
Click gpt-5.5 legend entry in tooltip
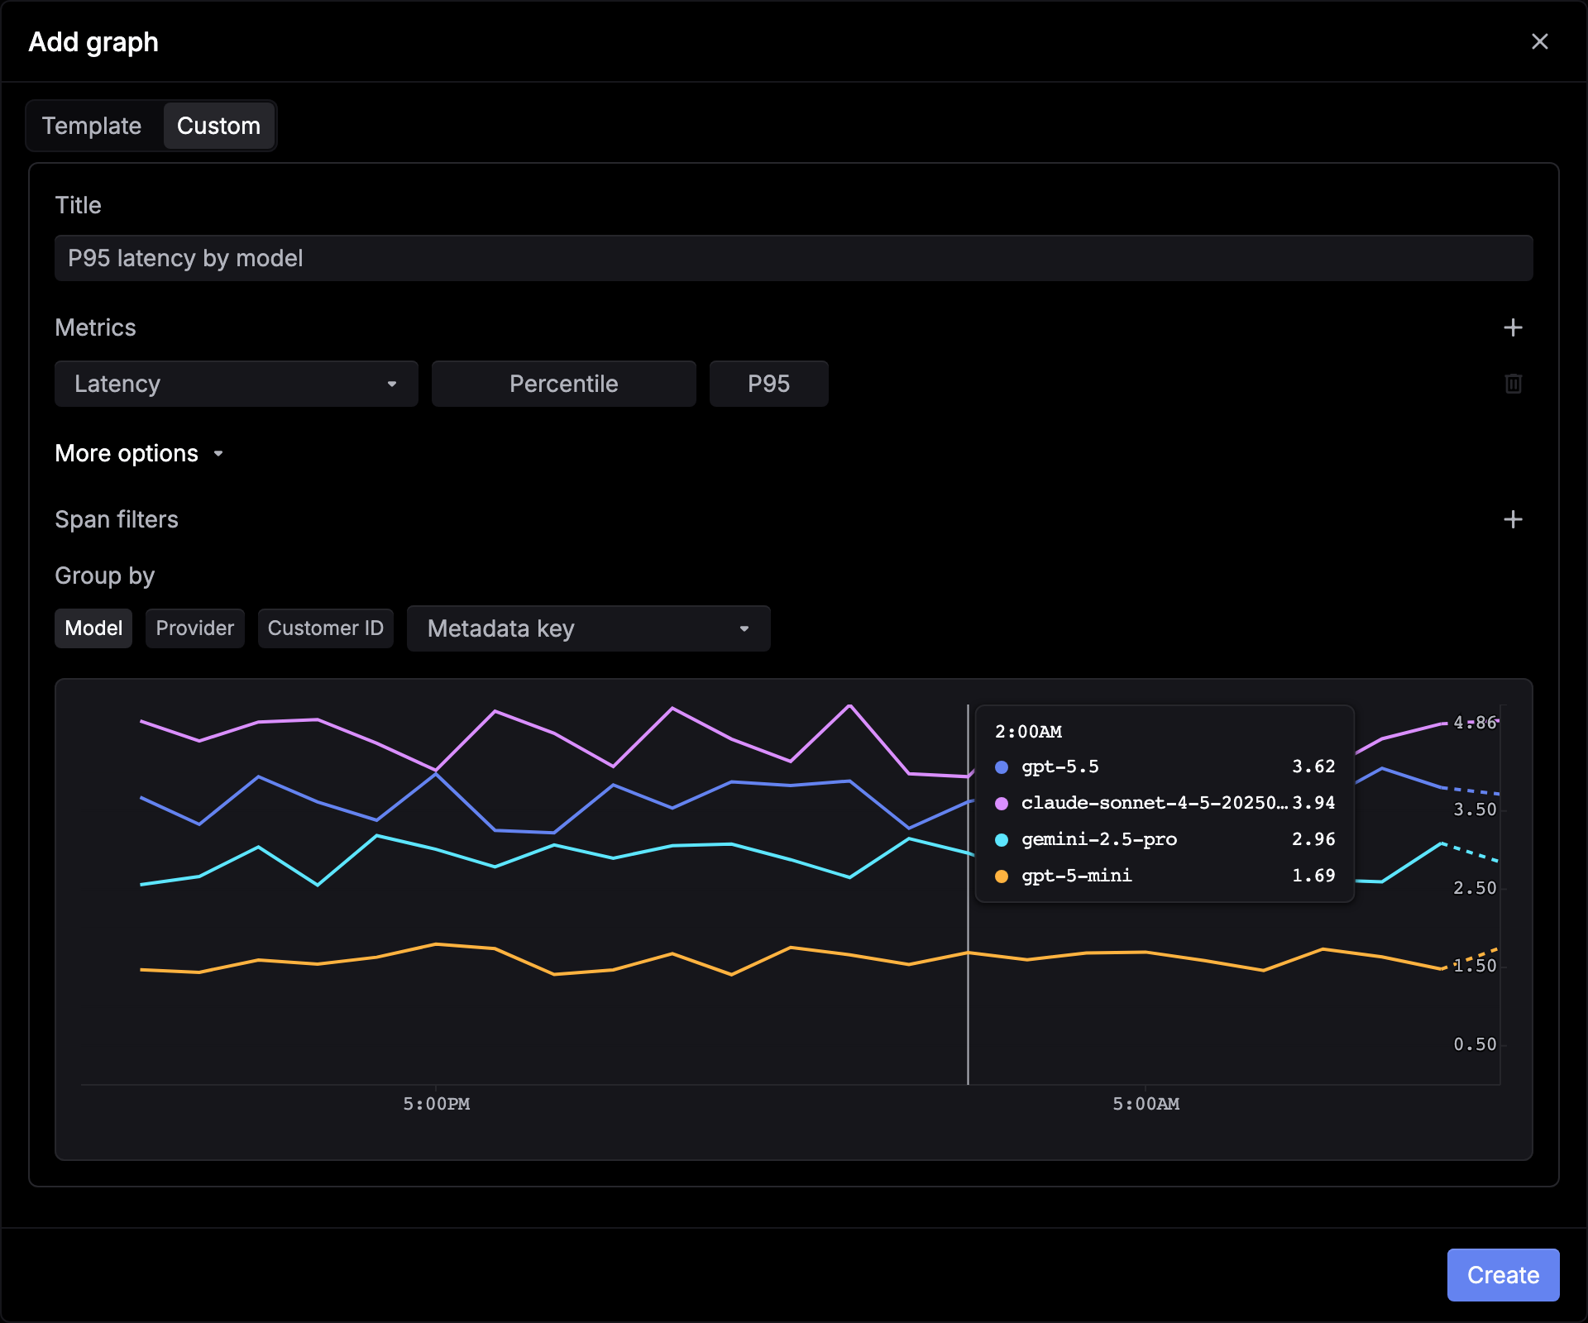click(1165, 767)
